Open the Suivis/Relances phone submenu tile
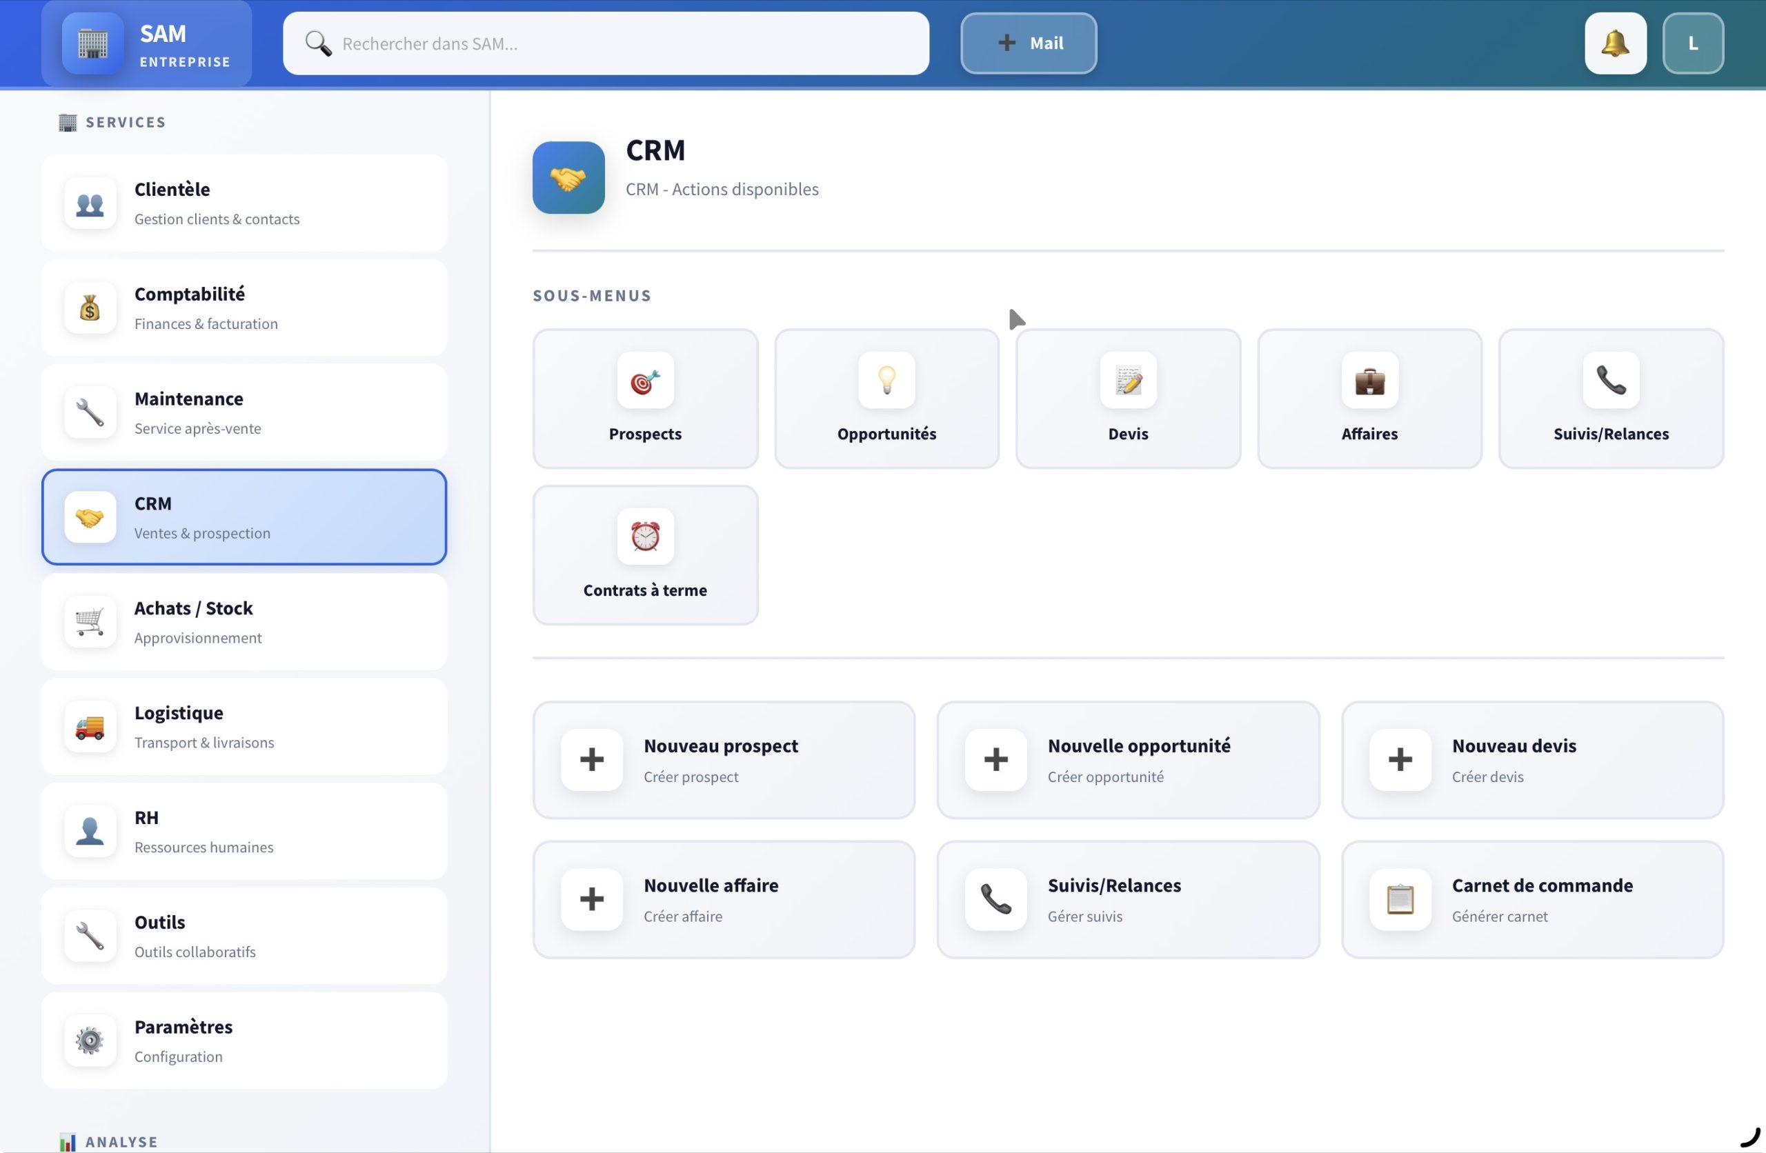This screenshot has height=1153, width=1766. (x=1610, y=399)
